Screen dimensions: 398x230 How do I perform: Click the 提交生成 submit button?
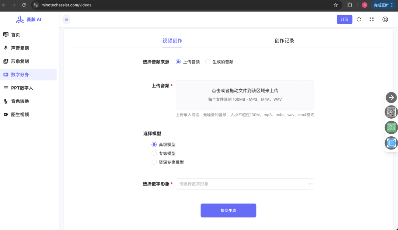pos(228,210)
